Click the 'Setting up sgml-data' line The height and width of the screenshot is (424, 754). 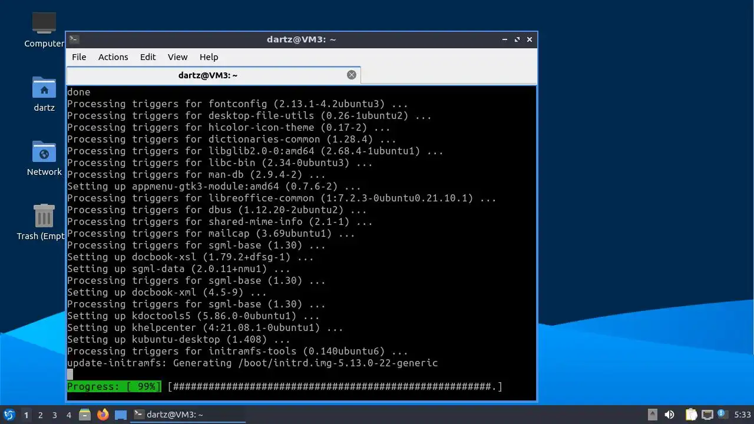coord(178,269)
